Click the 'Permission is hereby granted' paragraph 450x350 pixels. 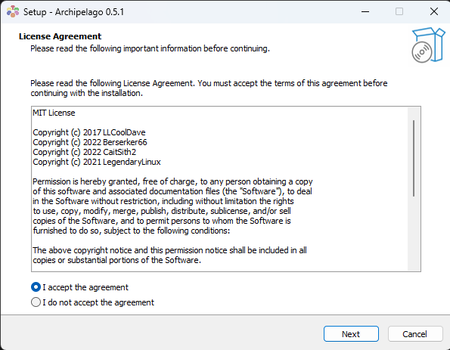172,206
